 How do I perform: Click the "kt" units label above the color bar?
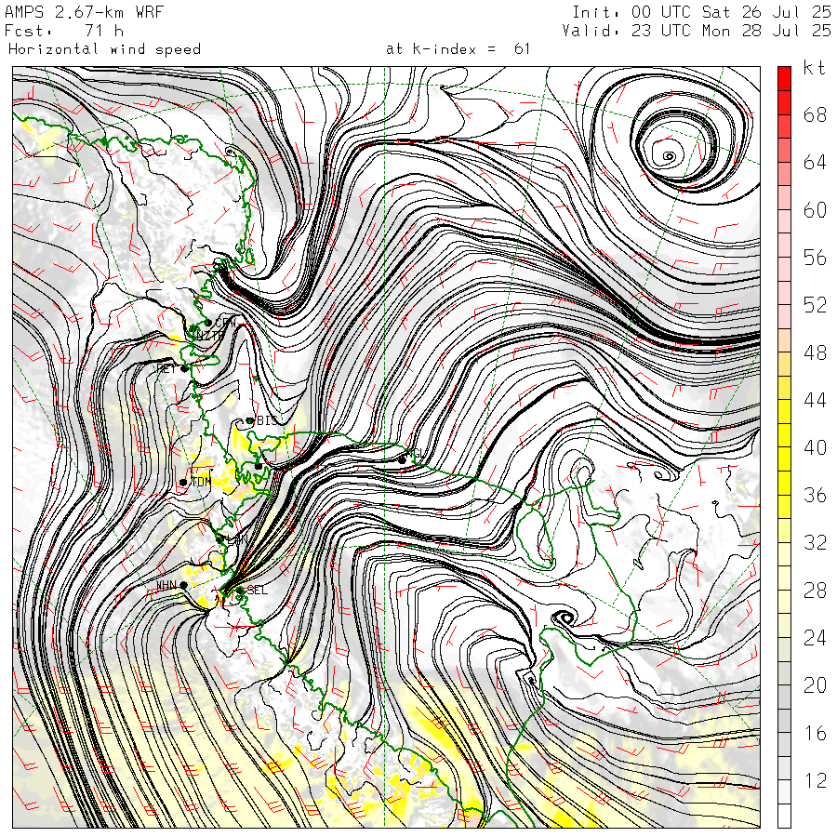pos(814,68)
